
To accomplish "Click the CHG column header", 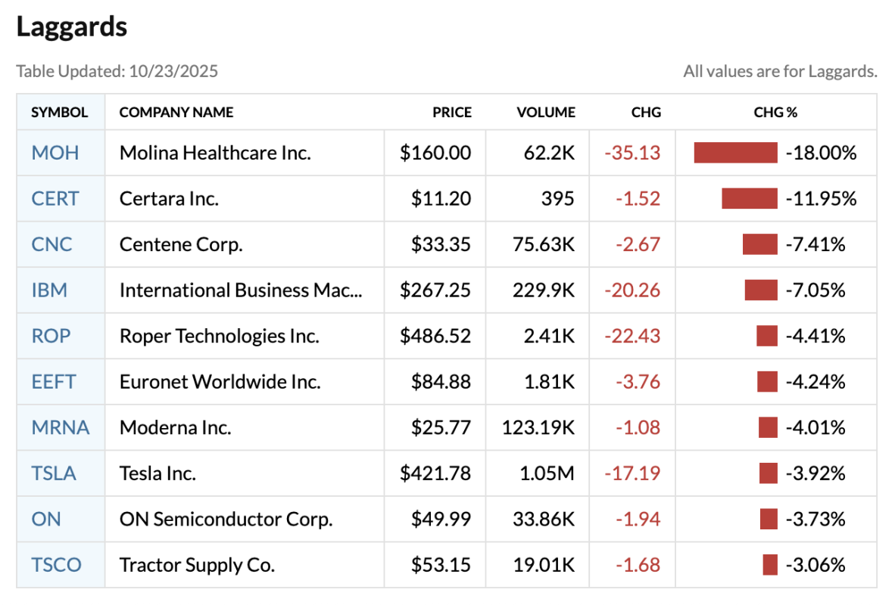I will (646, 113).
